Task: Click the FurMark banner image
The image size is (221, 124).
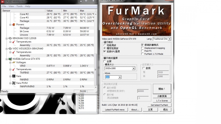Action: click(137, 21)
